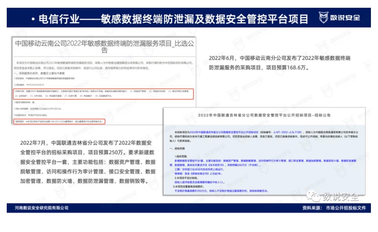This screenshot has height=232, width=378.
Task: Click the 1.3采购内容 paragraph in Yunnan notice
Action: 103,94
